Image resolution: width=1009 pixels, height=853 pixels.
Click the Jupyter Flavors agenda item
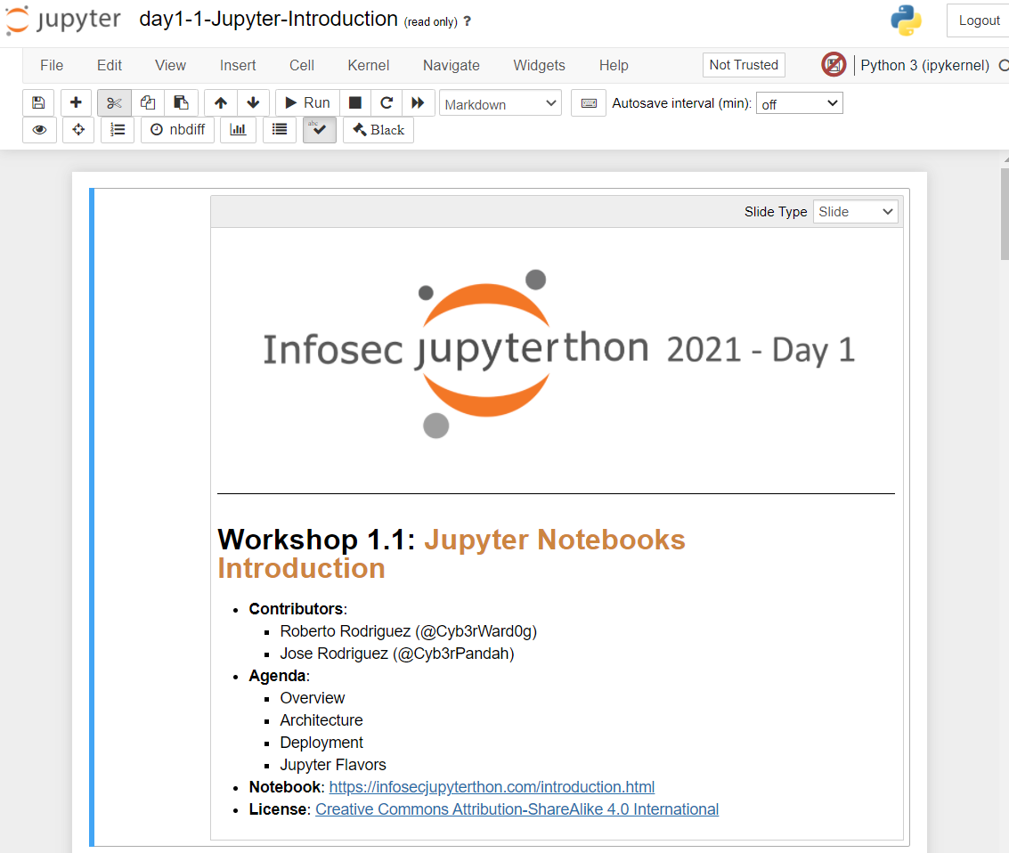coord(333,765)
